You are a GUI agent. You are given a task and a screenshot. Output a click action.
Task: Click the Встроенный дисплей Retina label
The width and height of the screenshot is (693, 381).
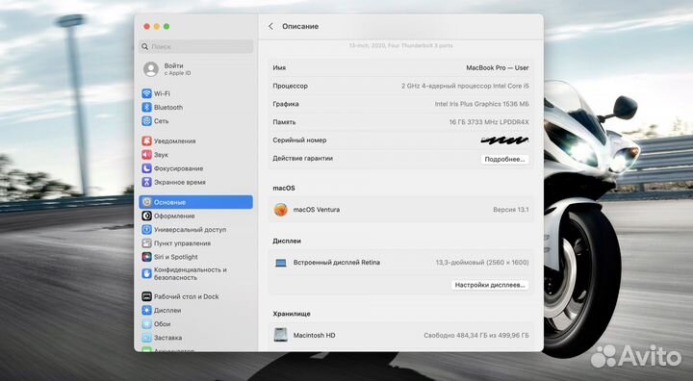click(x=337, y=263)
